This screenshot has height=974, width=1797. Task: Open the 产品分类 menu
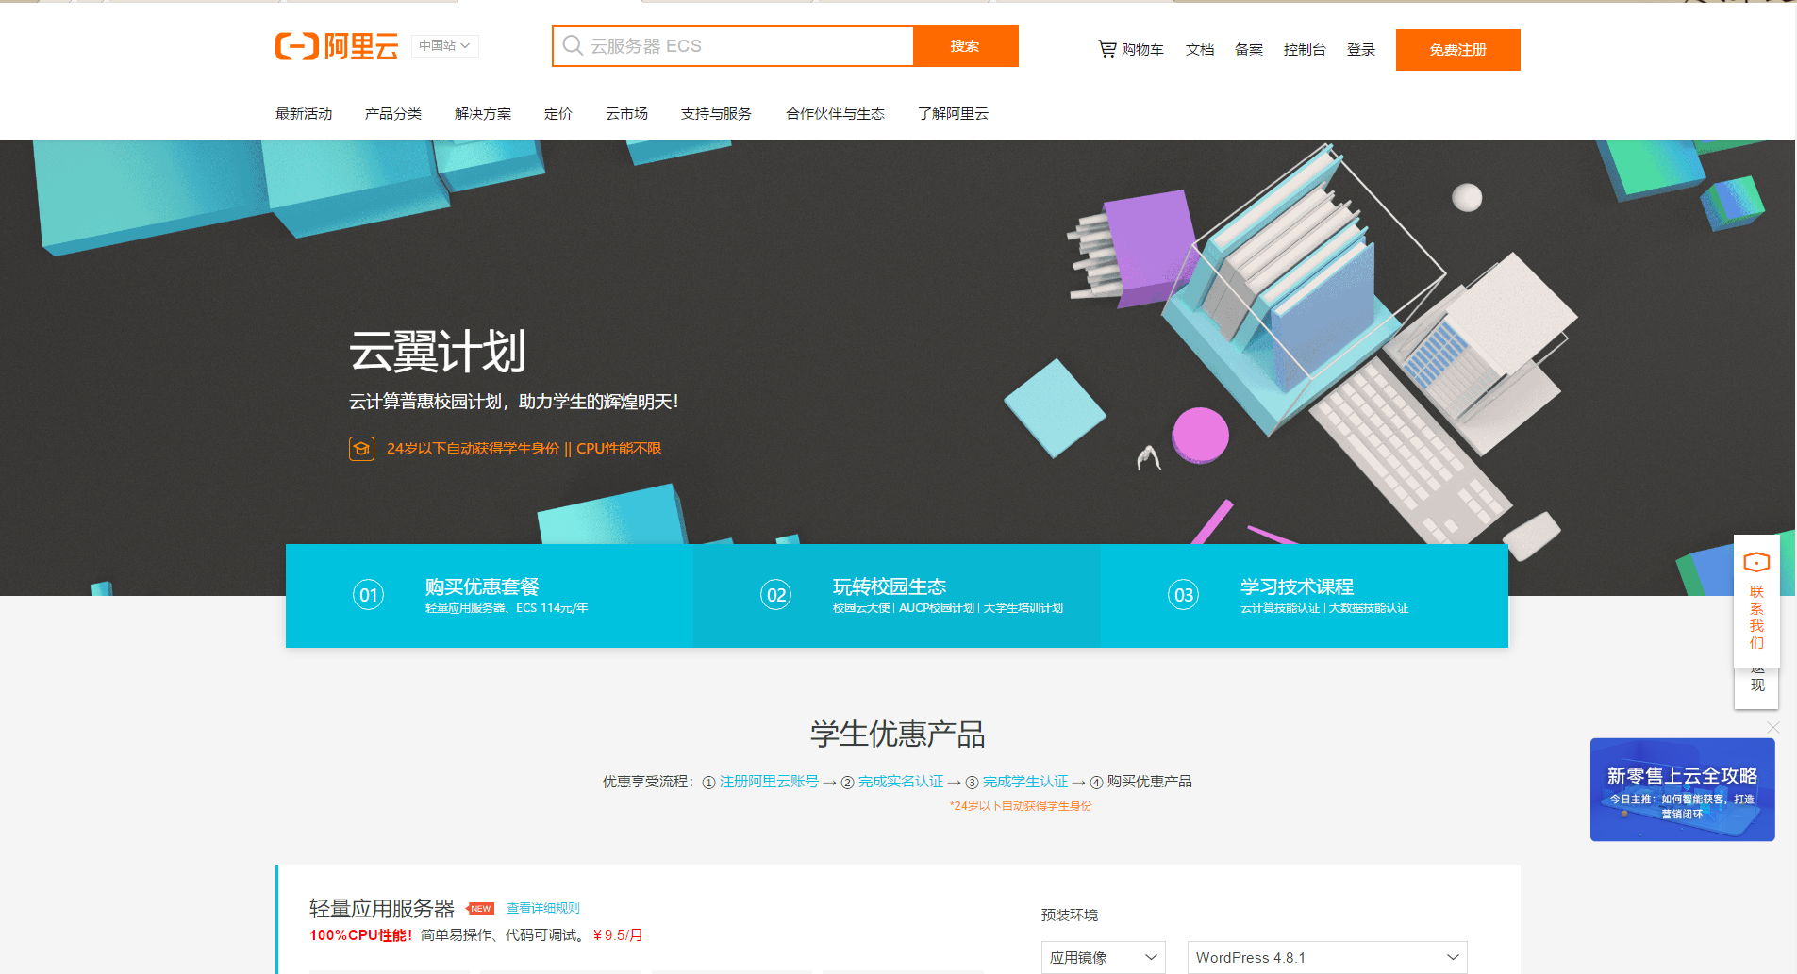pos(393,114)
